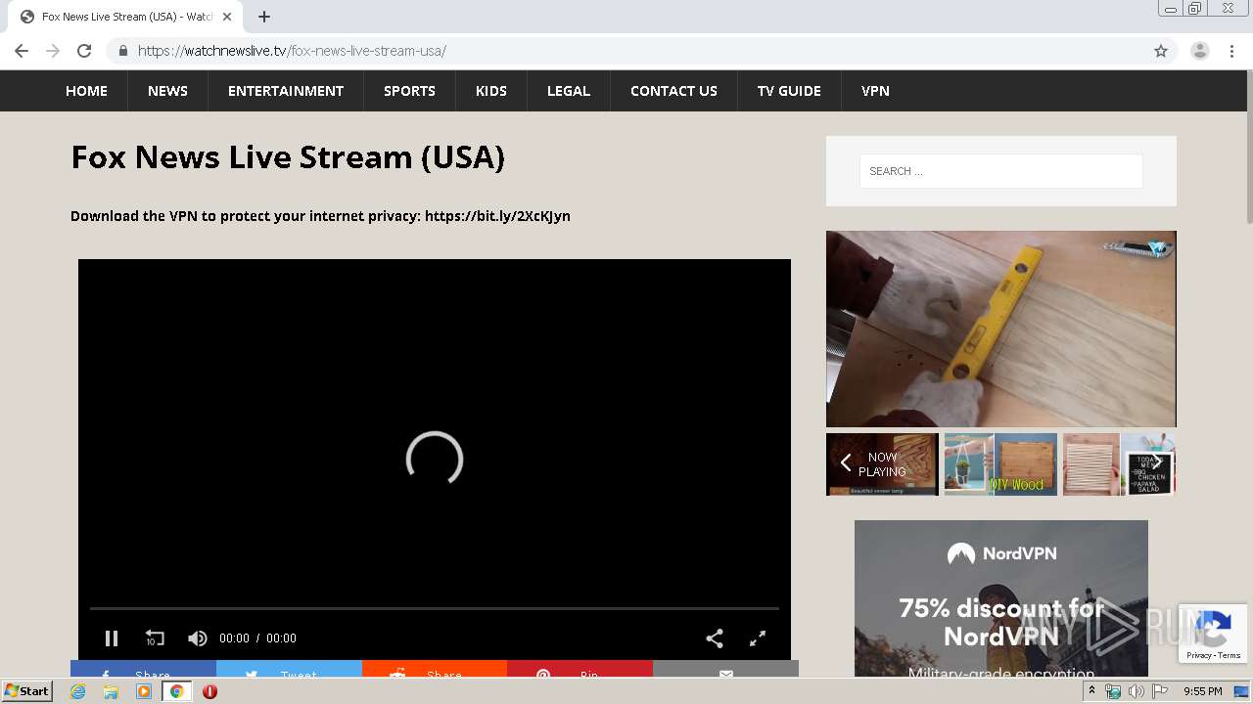Screen dimensions: 1253x704
Task: Tweet this page on Twitter
Action: [x=289, y=669]
